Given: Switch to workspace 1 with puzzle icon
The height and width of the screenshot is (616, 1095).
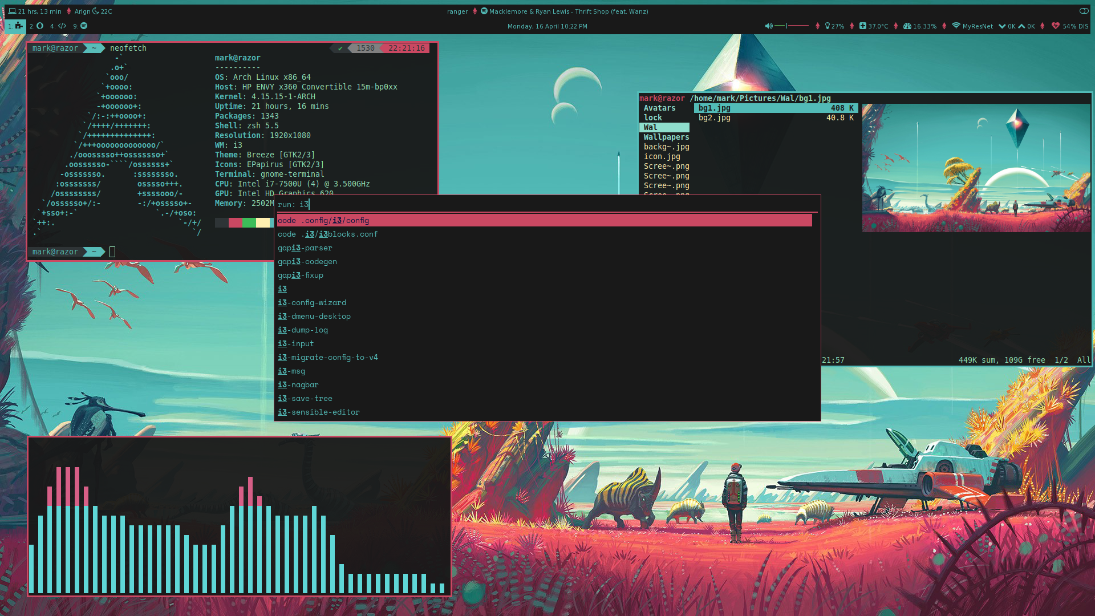Looking at the screenshot, I should coord(15,26).
